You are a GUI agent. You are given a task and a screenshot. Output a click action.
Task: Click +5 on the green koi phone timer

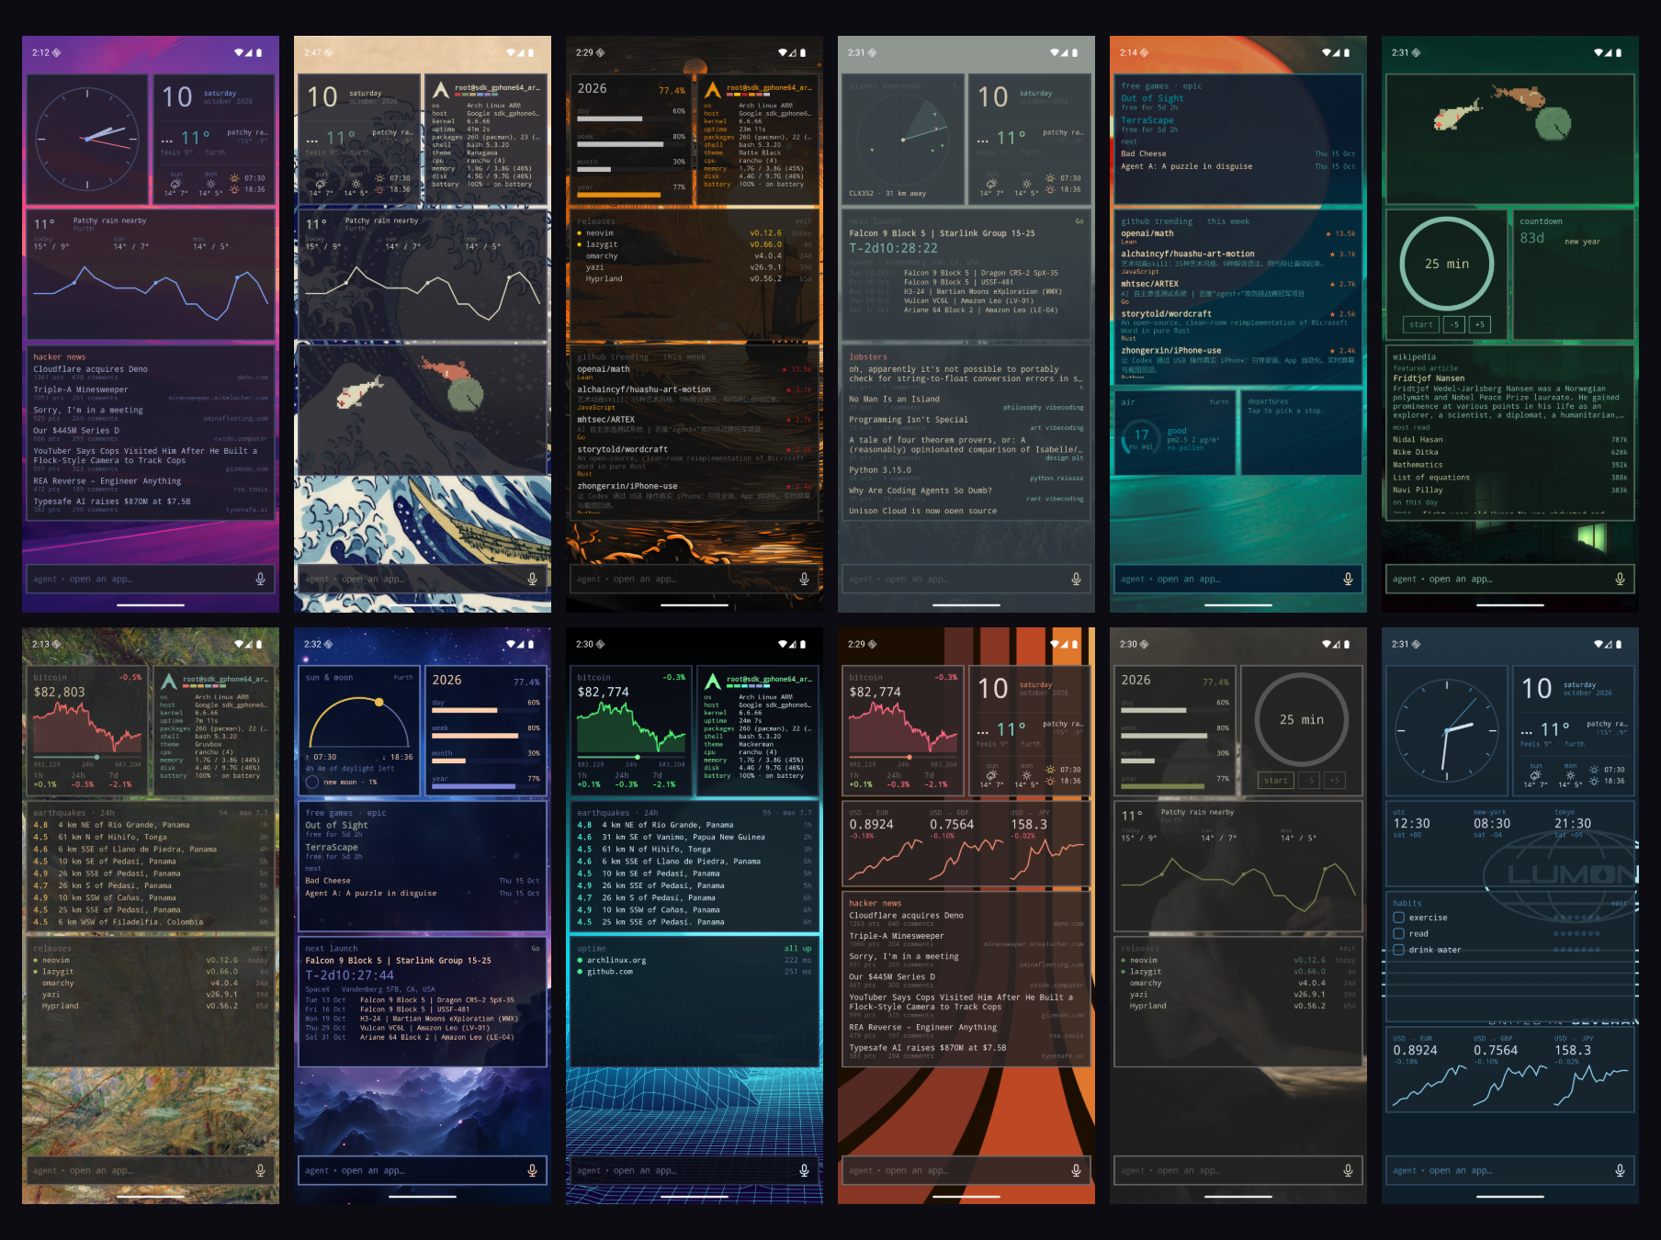pyautogui.click(x=1479, y=324)
